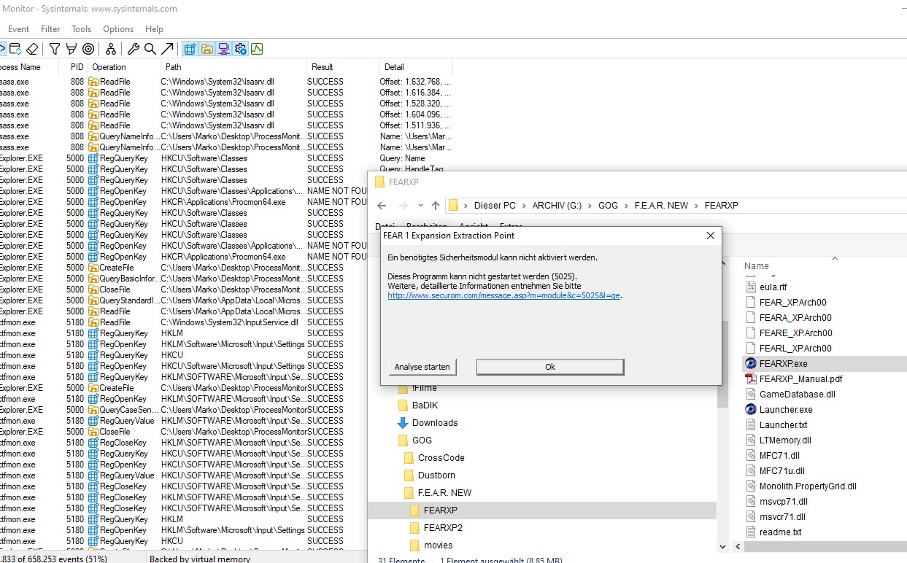
Task: Close the FEAR 1 Expansion dialog
Action: [710, 236]
